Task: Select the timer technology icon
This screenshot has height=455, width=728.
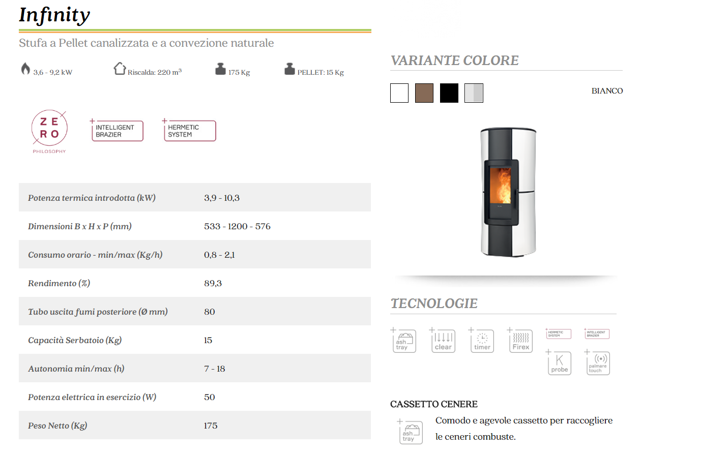Action: (x=481, y=340)
